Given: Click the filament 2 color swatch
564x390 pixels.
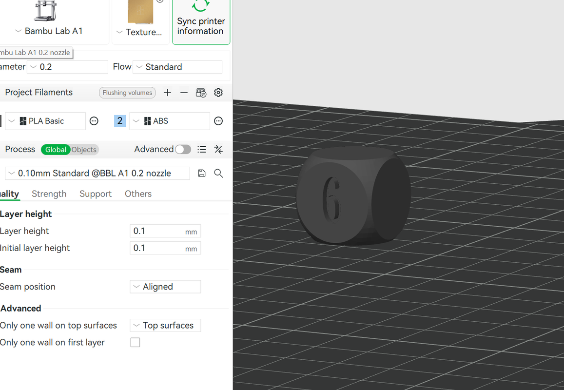Looking at the screenshot, I should [x=120, y=121].
